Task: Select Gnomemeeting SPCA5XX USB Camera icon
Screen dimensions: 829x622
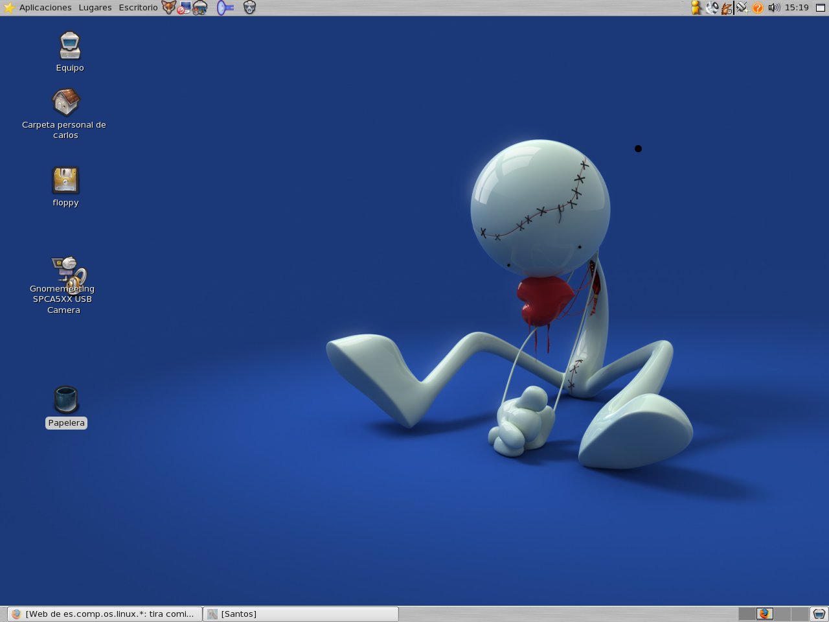Action: tap(63, 286)
